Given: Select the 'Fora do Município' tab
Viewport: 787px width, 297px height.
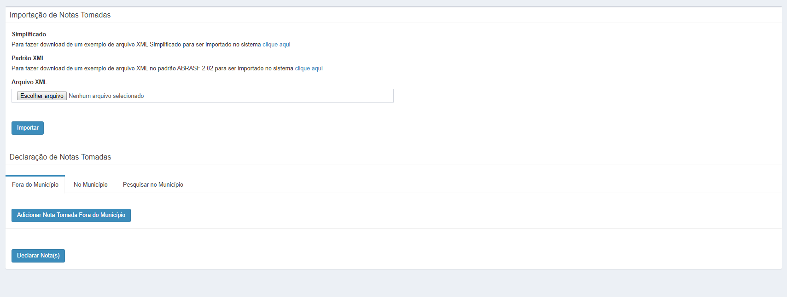Looking at the screenshot, I should coord(35,185).
